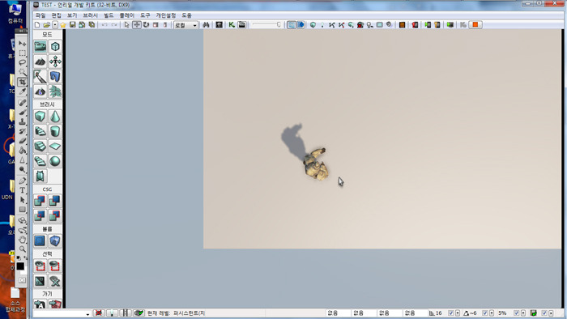Toggle rotation grid snap checkbox next to ~6
Viewport: 567px width, 319px height.
point(485,313)
